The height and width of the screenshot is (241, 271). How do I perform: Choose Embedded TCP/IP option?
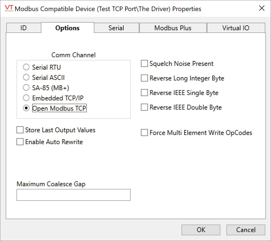(x=26, y=98)
